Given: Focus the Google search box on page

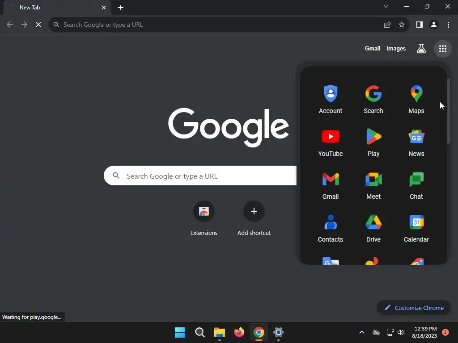Looking at the screenshot, I should click(200, 176).
